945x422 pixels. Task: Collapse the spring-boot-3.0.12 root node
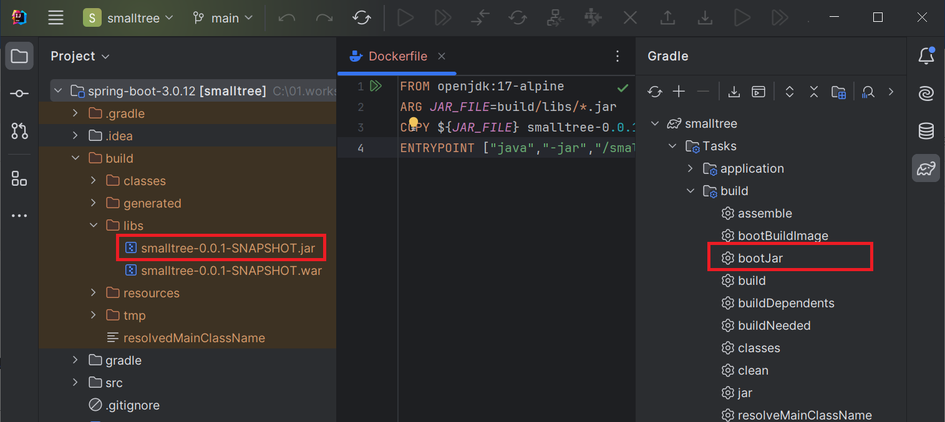click(58, 91)
